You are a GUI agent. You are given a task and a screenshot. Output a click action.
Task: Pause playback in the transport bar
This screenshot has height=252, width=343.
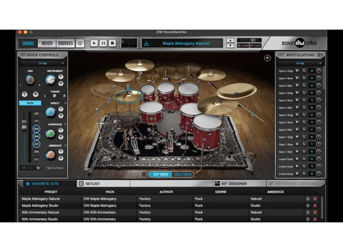(x=103, y=43)
